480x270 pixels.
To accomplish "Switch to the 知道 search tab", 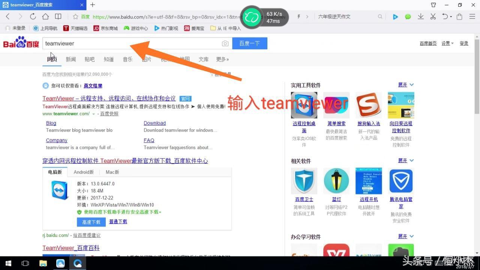I will pyautogui.click(x=109, y=59).
